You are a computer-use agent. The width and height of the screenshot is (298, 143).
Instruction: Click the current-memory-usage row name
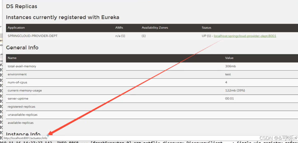pyautogui.click(x=25, y=90)
